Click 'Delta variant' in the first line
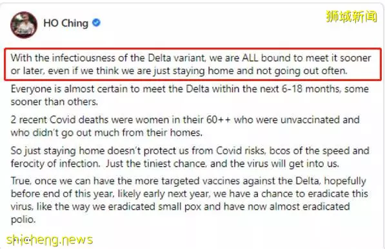385x249 pixels. 176,58
